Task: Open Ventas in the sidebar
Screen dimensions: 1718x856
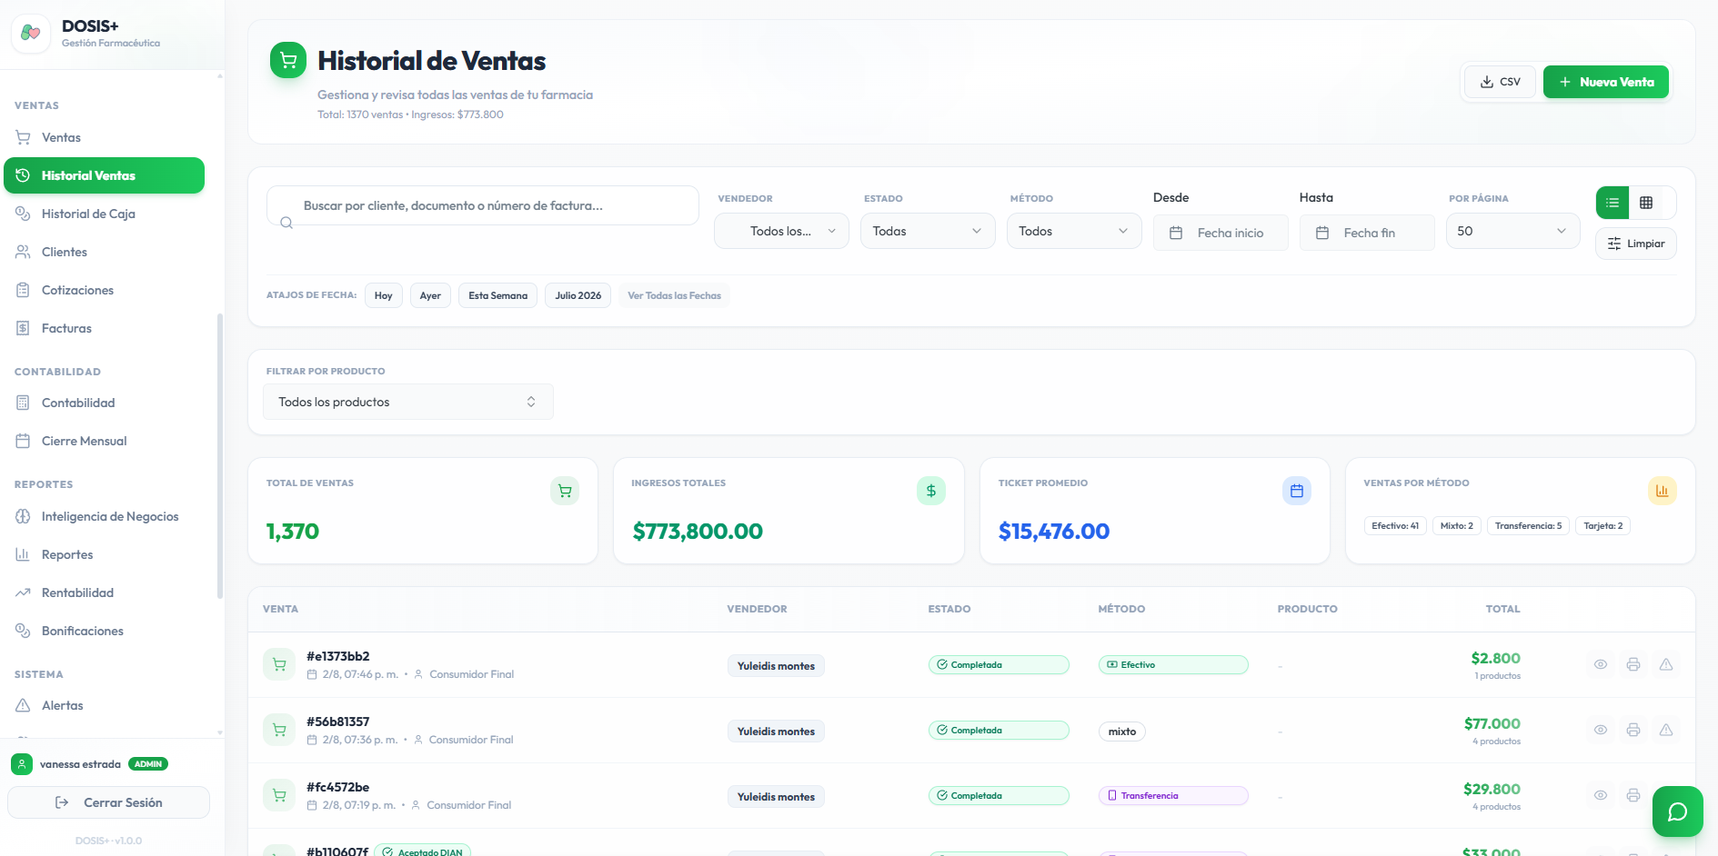Action: click(104, 137)
